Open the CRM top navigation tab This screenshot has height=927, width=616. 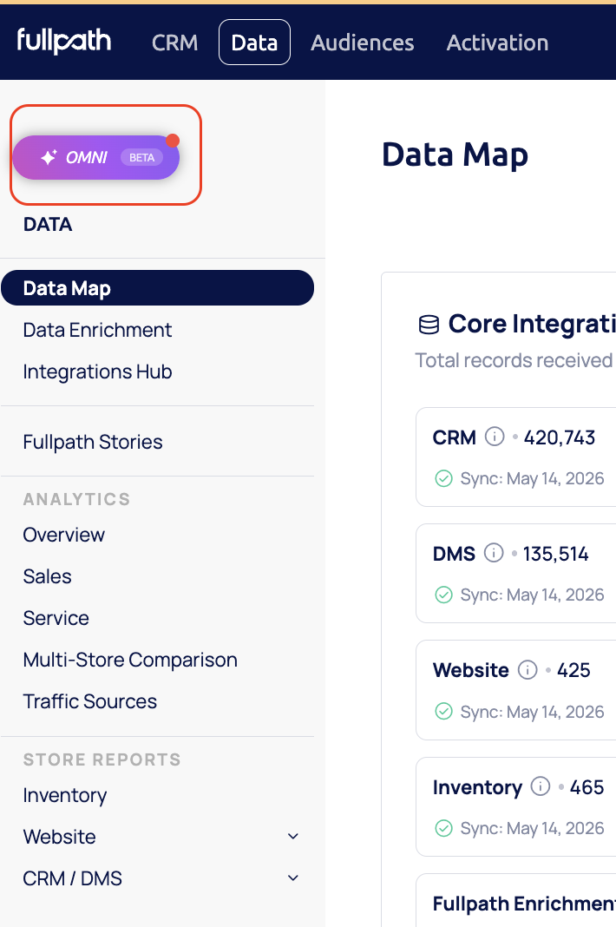click(x=174, y=43)
